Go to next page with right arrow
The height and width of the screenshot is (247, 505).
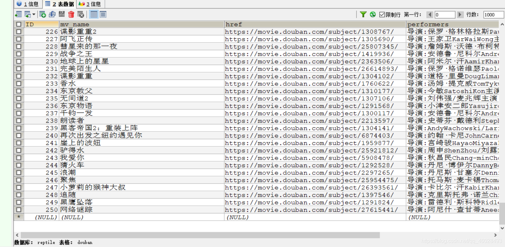460,15
